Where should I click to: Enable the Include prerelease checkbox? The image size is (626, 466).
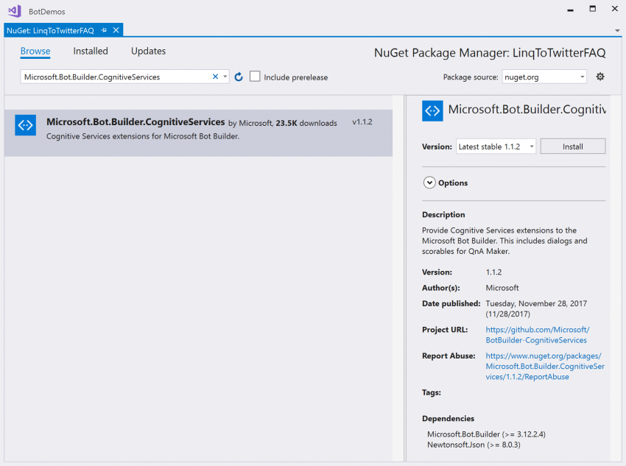pyautogui.click(x=255, y=77)
